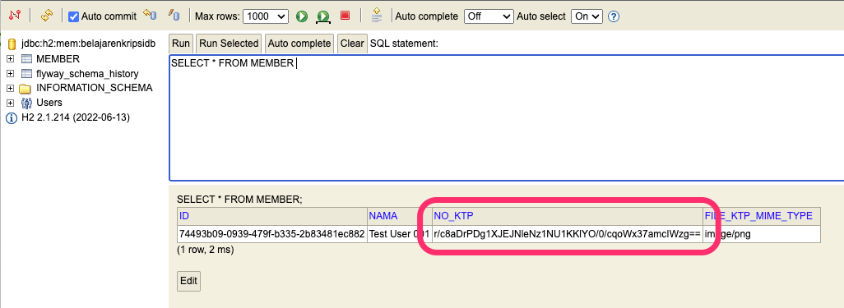This screenshot has width=844, height=308.
Task: Click the Users people icon
Action: (26, 103)
